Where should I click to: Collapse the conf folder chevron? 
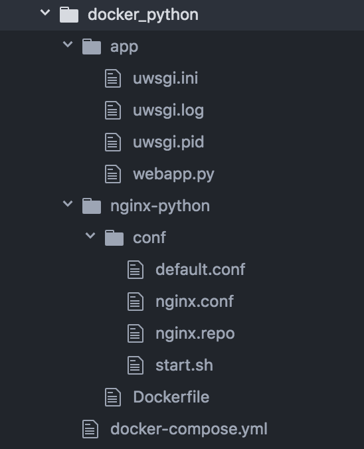tap(90, 236)
